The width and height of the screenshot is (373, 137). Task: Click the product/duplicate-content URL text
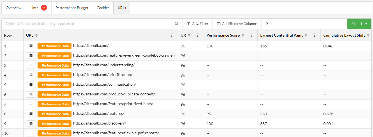click(114, 94)
